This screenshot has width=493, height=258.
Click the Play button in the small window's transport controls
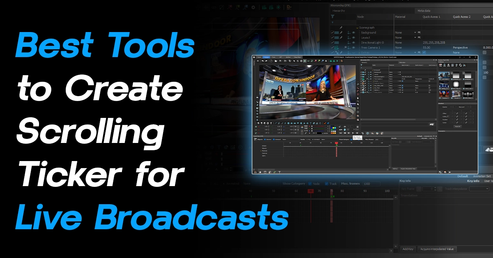click(353, 133)
